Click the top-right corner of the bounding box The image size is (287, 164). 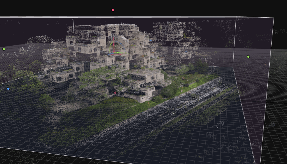pos(273,18)
